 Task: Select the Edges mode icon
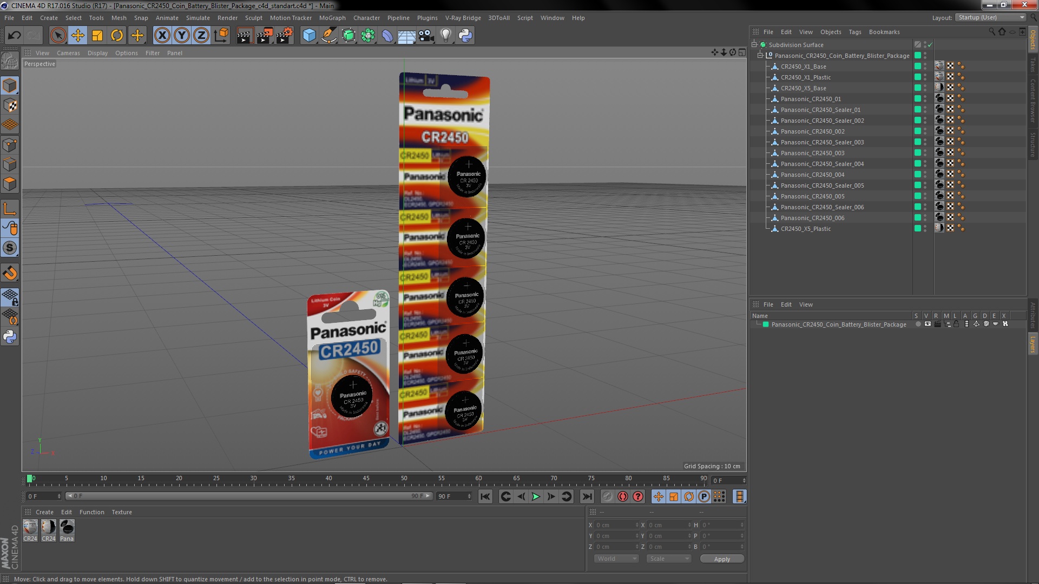tap(10, 164)
